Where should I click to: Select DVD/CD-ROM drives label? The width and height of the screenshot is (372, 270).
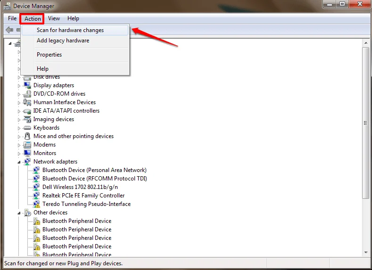pos(59,94)
